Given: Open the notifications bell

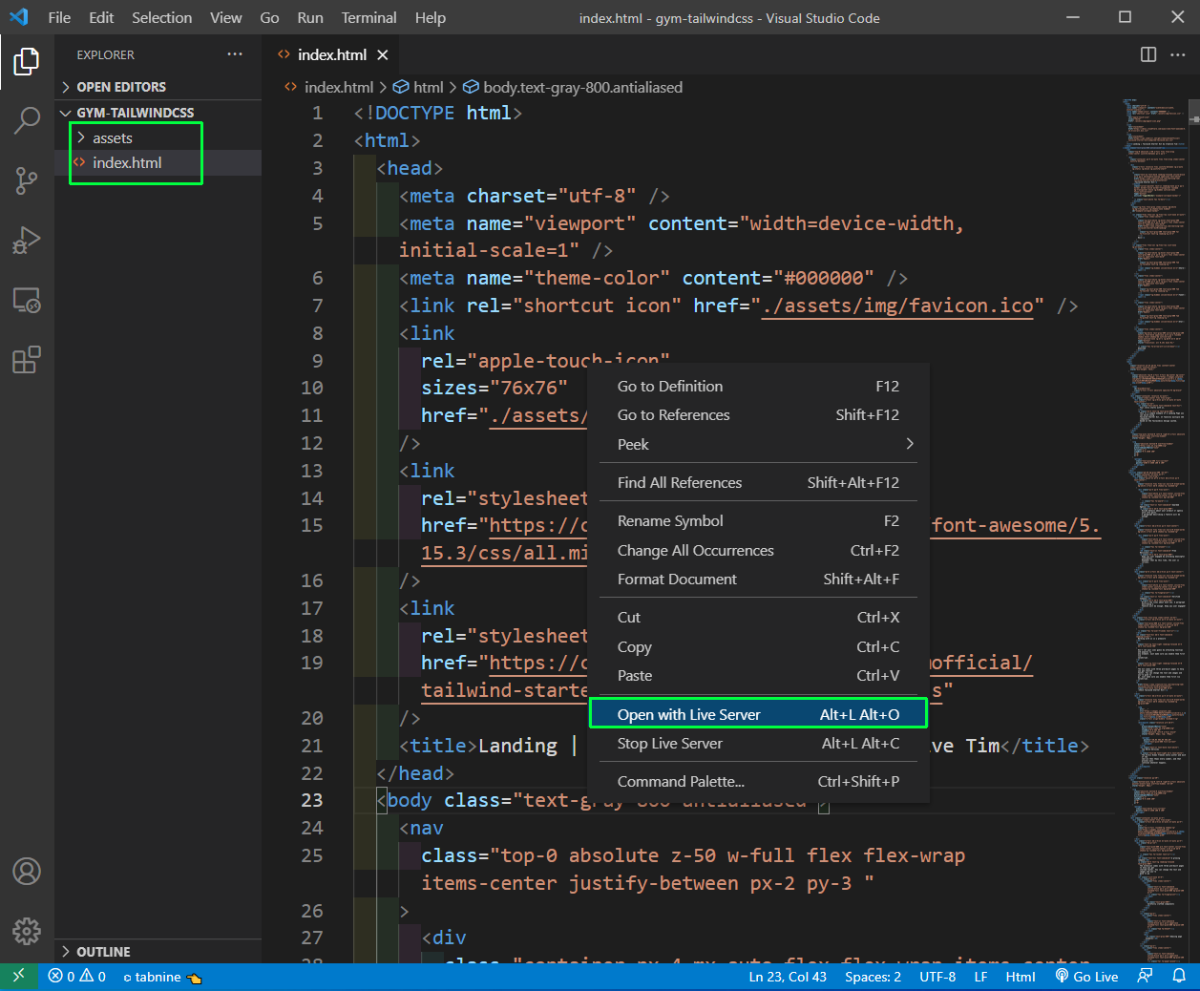Looking at the screenshot, I should click(x=1179, y=977).
